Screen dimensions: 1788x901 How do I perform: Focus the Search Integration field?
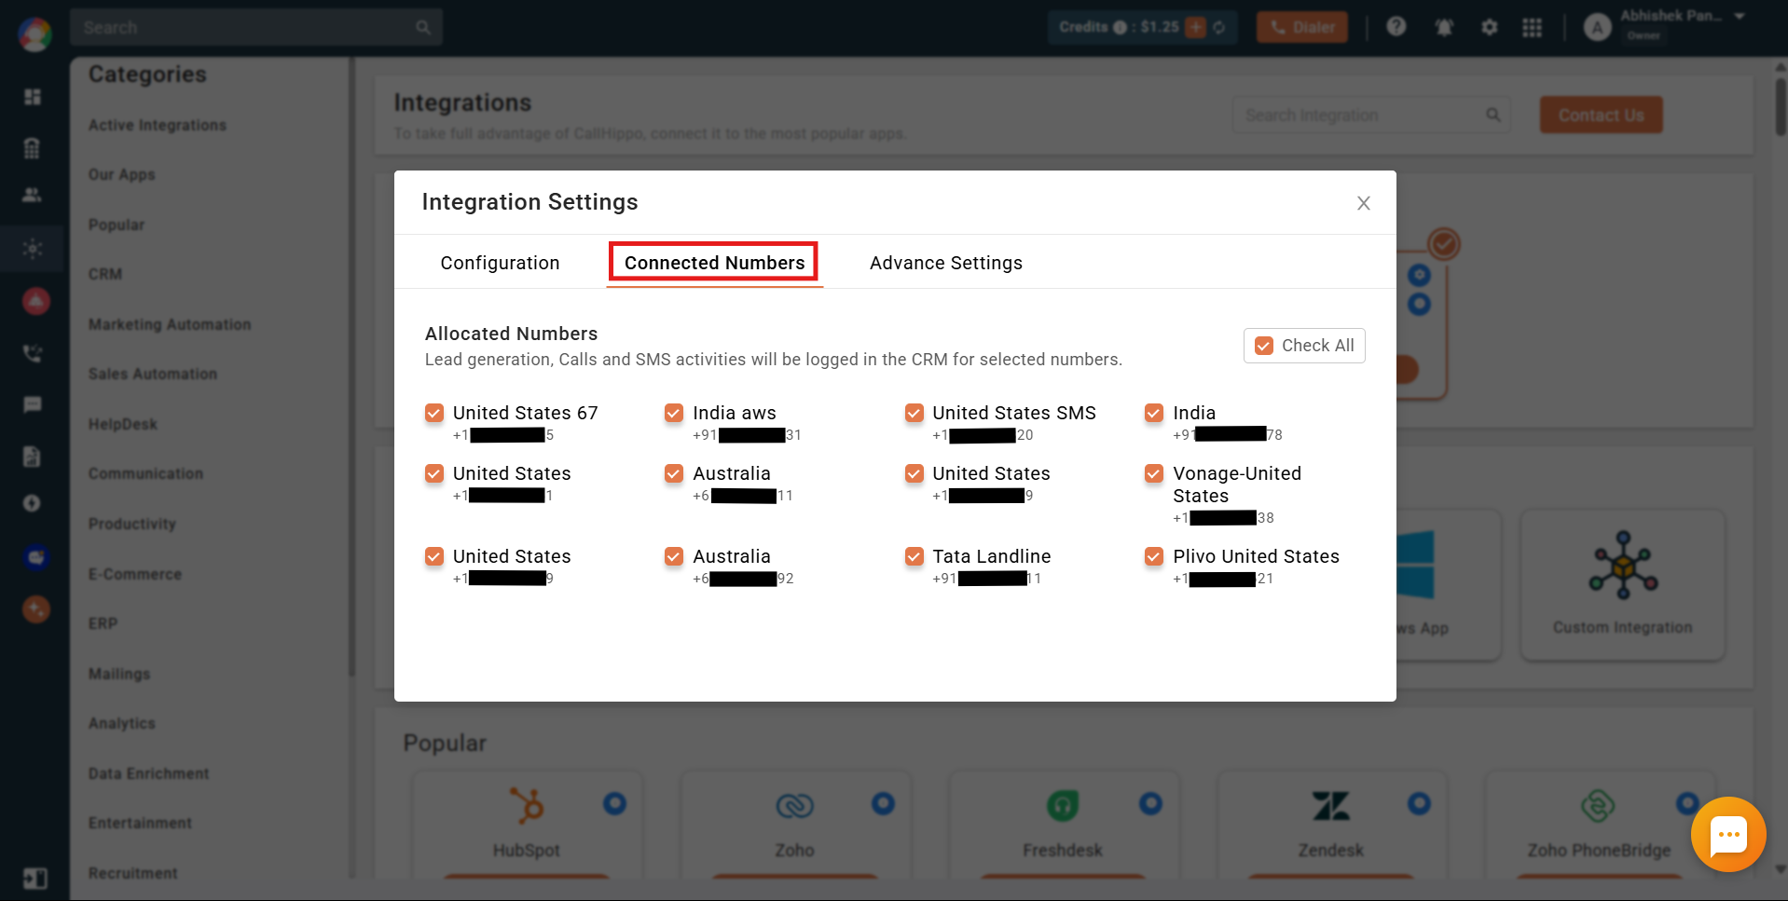pos(1371,115)
